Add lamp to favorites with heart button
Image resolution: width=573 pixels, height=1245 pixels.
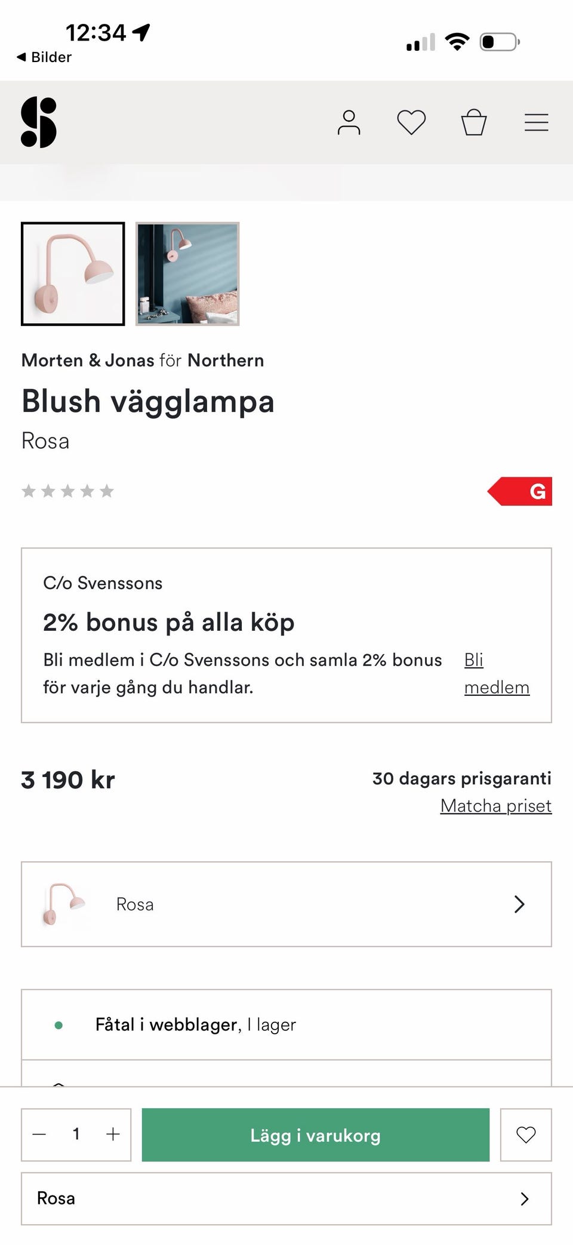525,1135
